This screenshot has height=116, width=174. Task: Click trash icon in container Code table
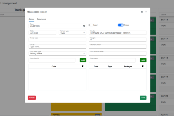click(82, 66)
